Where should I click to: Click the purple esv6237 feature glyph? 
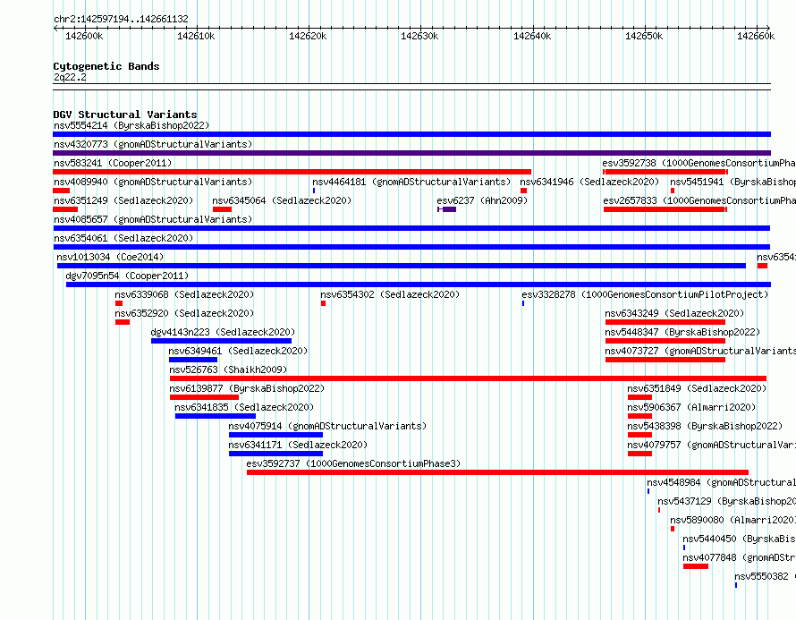pyautogui.click(x=447, y=209)
